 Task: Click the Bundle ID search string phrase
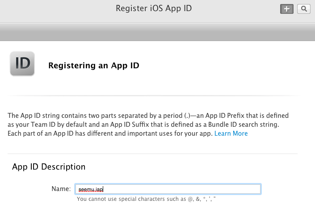(x=243, y=125)
